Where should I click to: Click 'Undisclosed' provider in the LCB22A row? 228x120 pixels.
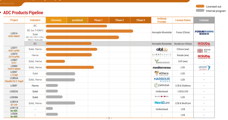pyautogui.click(x=162, y=91)
